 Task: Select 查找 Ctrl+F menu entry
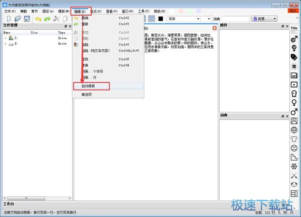(108, 59)
